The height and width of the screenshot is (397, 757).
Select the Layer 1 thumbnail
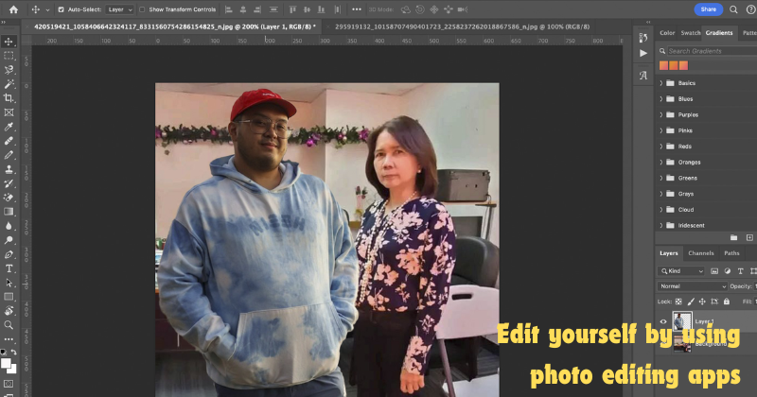point(681,321)
